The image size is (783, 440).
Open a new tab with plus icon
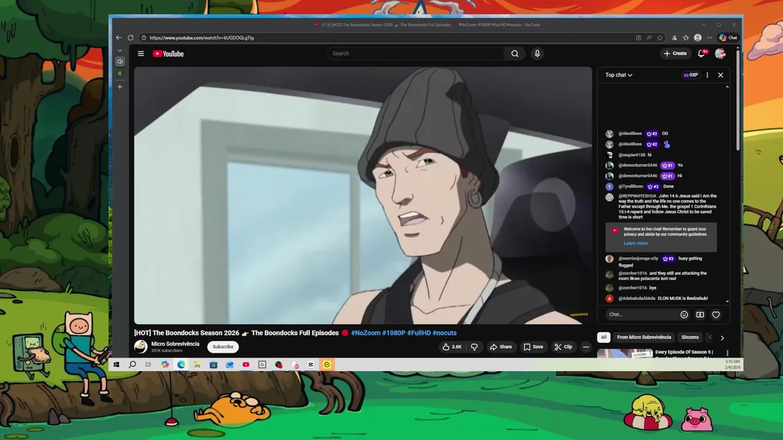(x=120, y=87)
